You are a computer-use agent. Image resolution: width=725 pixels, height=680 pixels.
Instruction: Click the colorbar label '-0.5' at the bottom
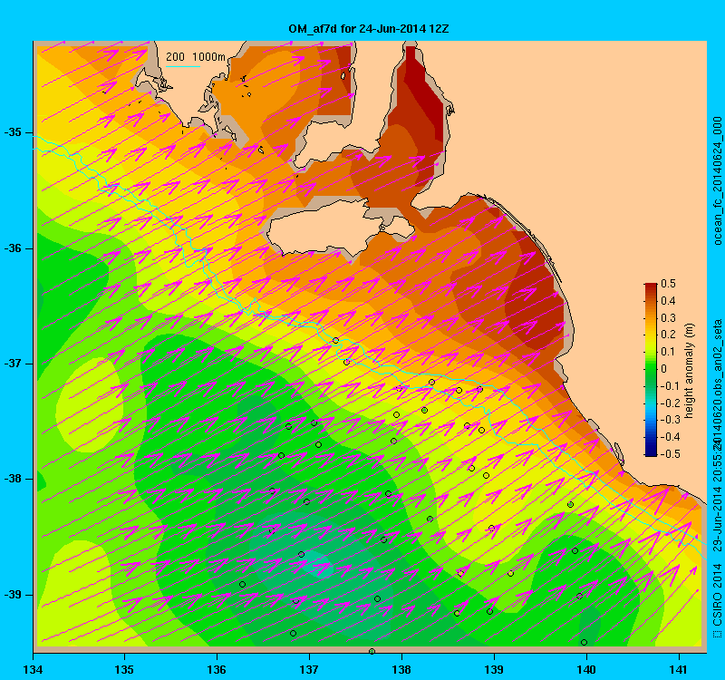tap(669, 454)
